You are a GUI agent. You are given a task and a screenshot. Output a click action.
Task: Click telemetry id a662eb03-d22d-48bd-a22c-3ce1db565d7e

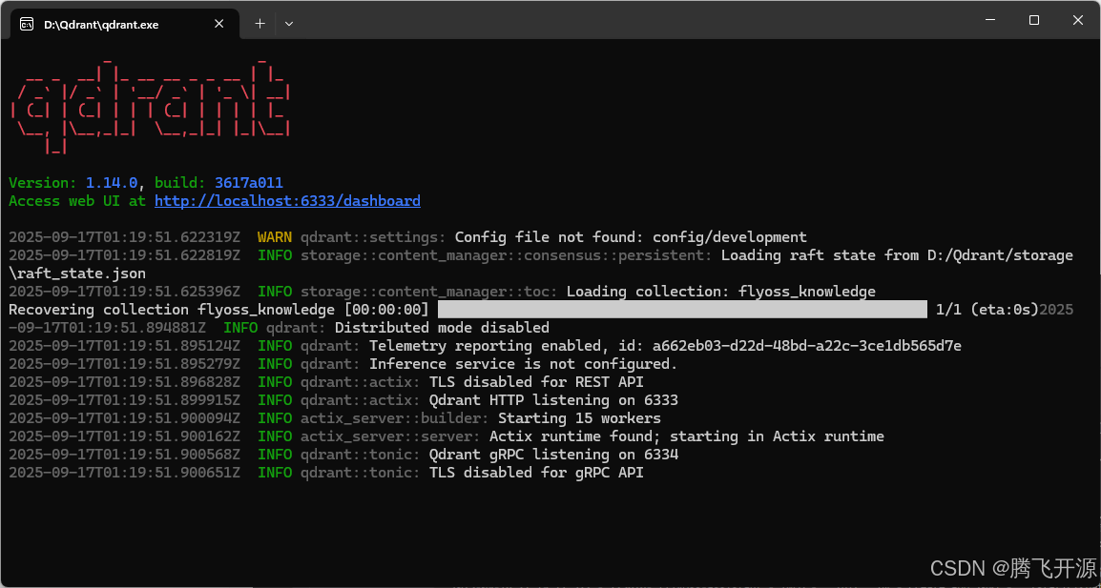pyautogui.click(x=807, y=346)
